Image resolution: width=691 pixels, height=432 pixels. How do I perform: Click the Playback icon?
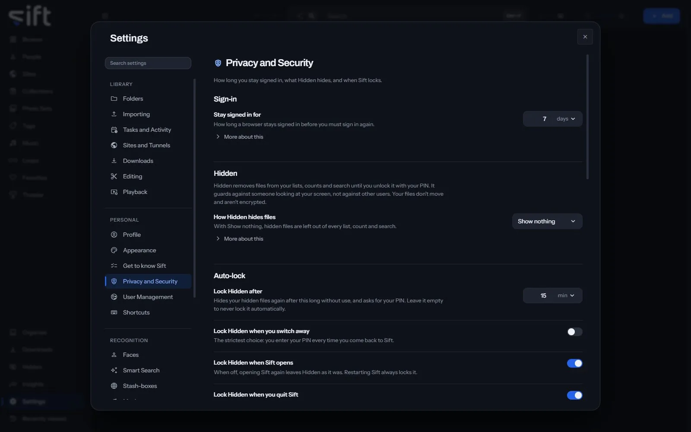coord(114,192)
